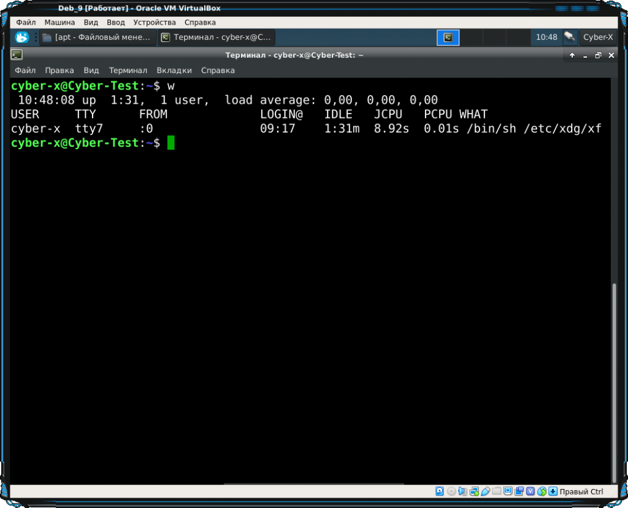Open terminal Файл menu
The width and height of the screenshot is (628, 508).
pyautogui.click(x=25, y=71)
